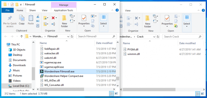This screenshot has height=98, width=207.
Task: Open Delete dropdown arrow in Filmora9 Organize group
Action: point(56,18)
